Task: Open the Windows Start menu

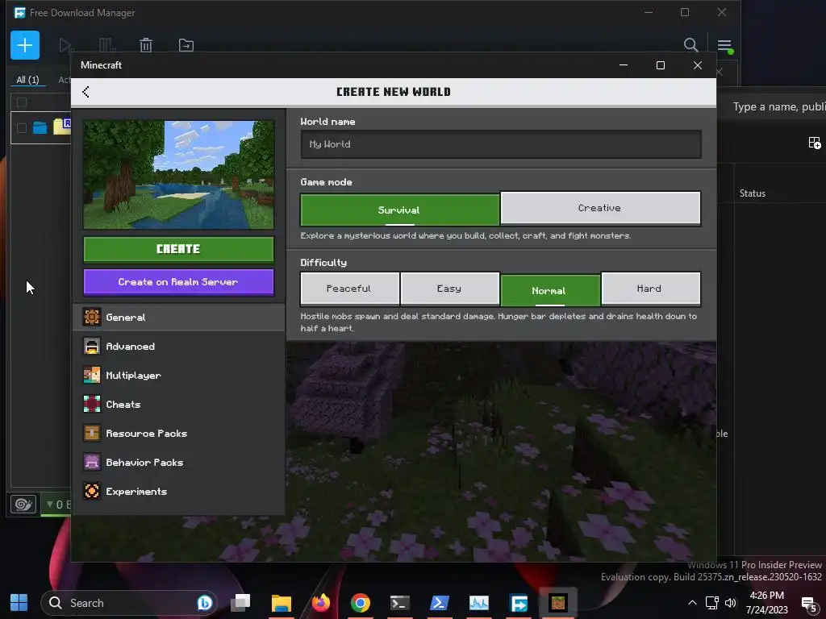Action: coord(19,603)
